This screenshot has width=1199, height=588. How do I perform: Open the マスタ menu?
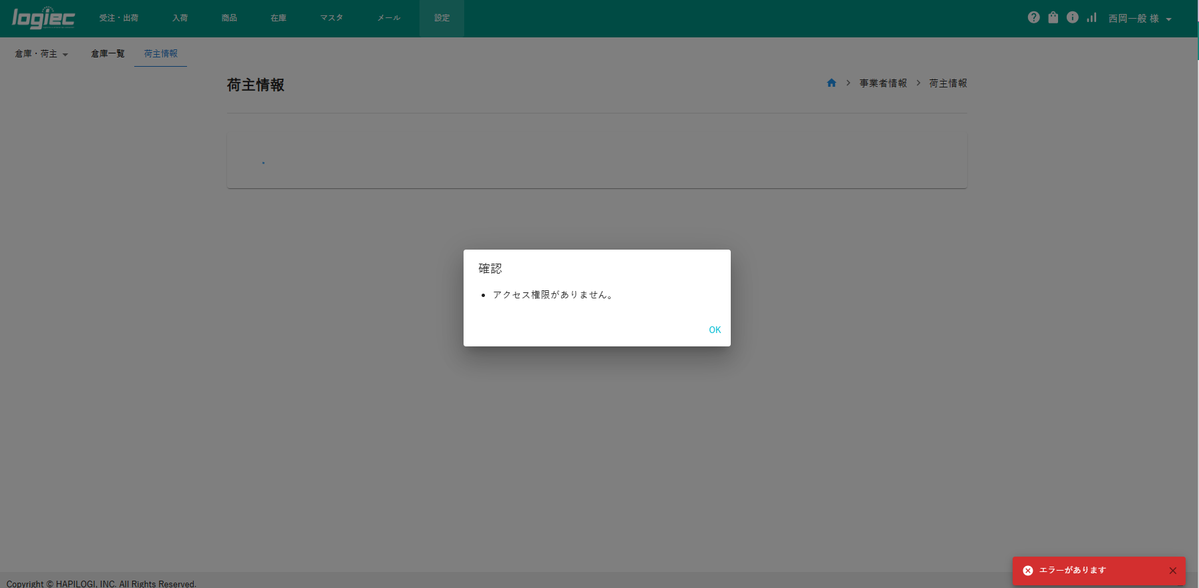(x=331, y=18)
